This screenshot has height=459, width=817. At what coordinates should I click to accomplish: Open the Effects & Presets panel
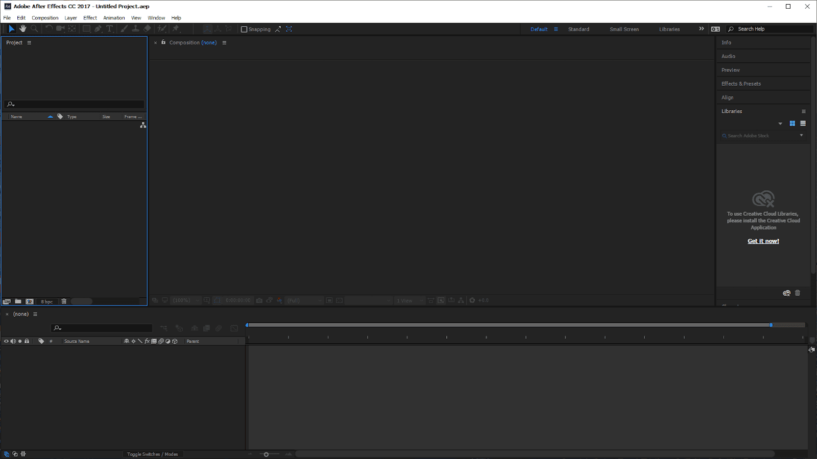click(x=741, y=84)
